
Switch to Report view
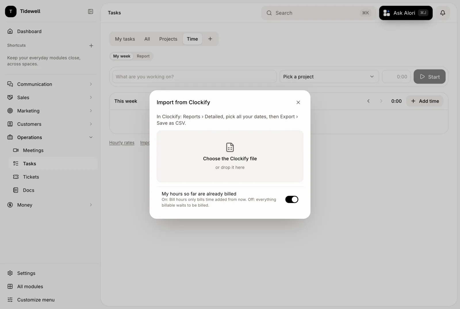pyautogui.click(x=143, y=56)
